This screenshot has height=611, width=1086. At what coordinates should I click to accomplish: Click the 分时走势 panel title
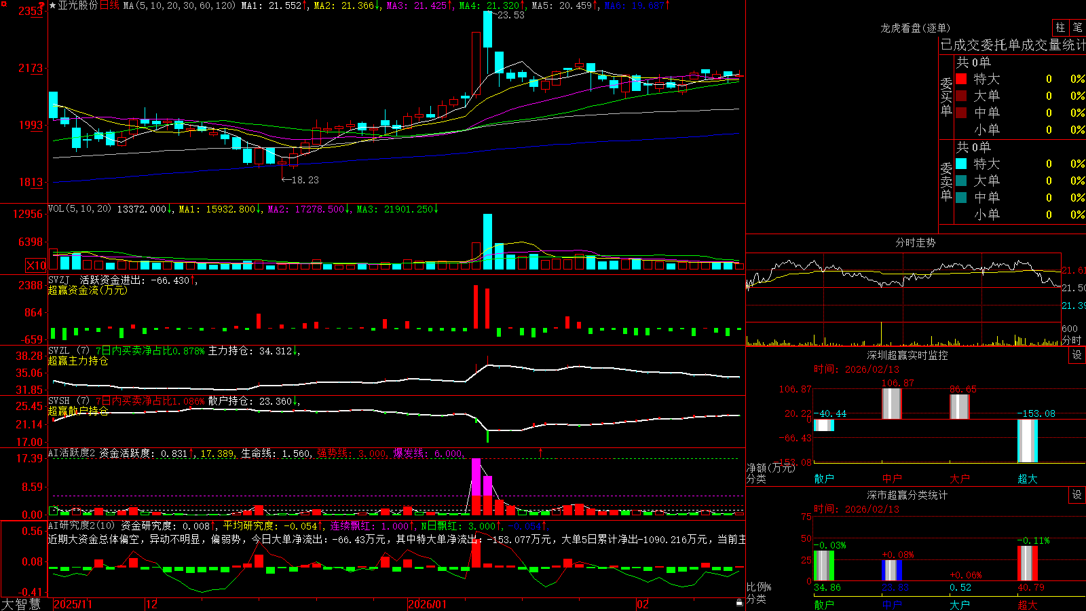(x=915, y=242)
